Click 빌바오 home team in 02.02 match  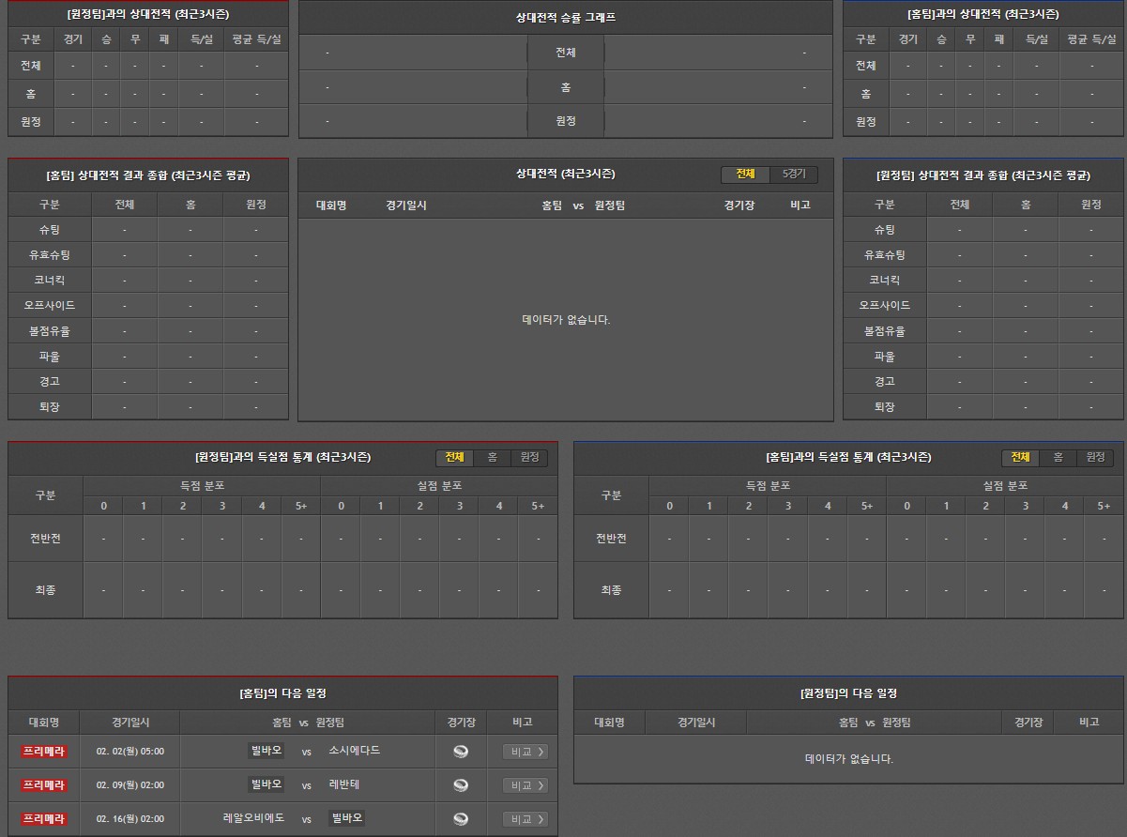266,751
